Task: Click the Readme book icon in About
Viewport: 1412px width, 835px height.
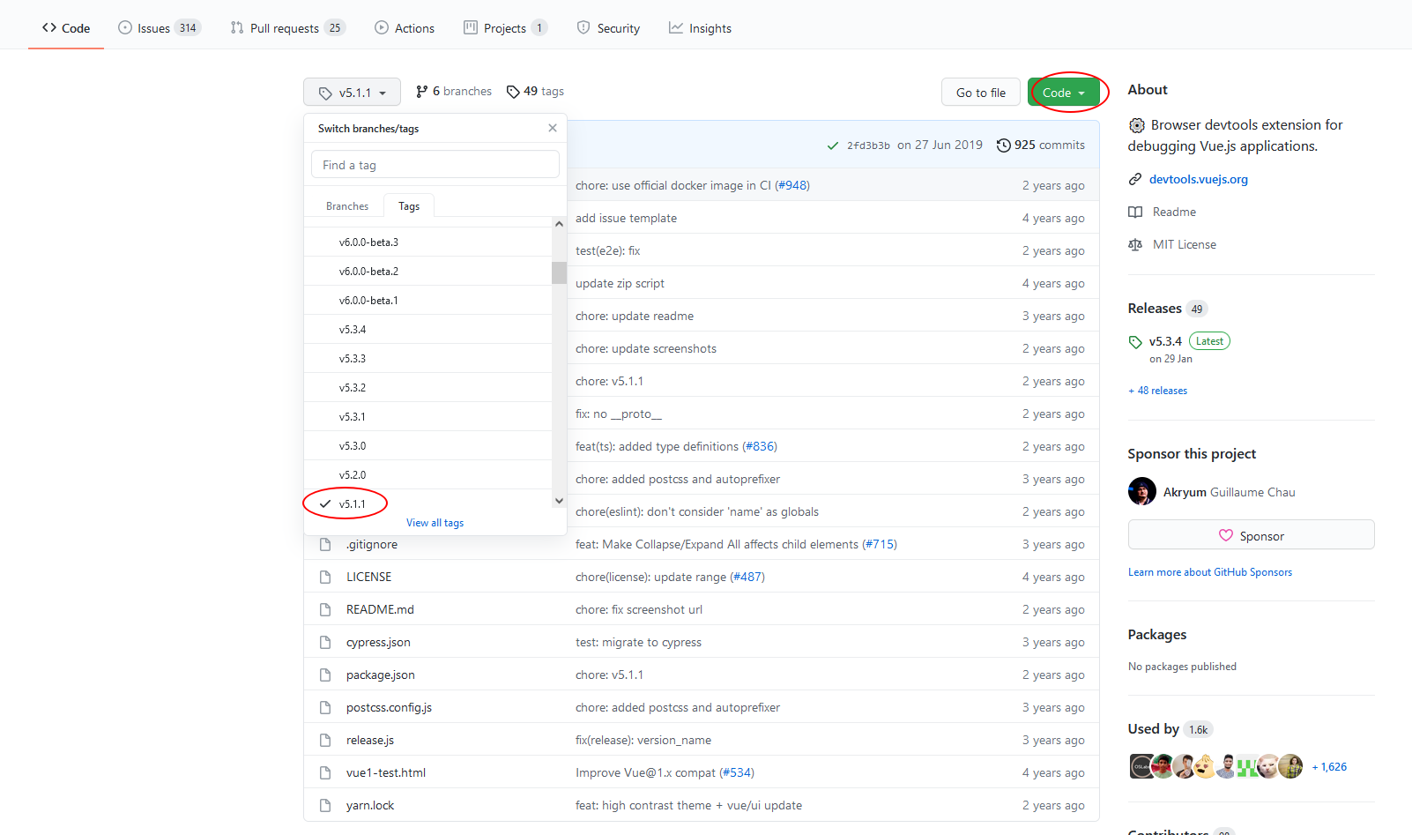Action: point(1135,212)
